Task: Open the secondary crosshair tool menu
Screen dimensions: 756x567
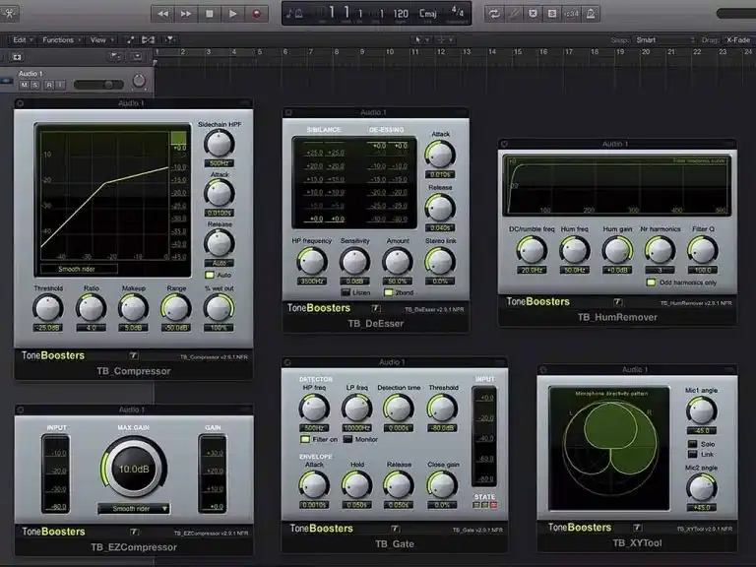Action: pyautogui.click(x=445, y=40)
